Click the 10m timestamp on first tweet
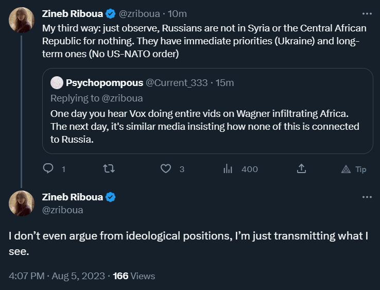Viewport: 380px width, 290px height. pyautogui.click(x=178, y=14)
